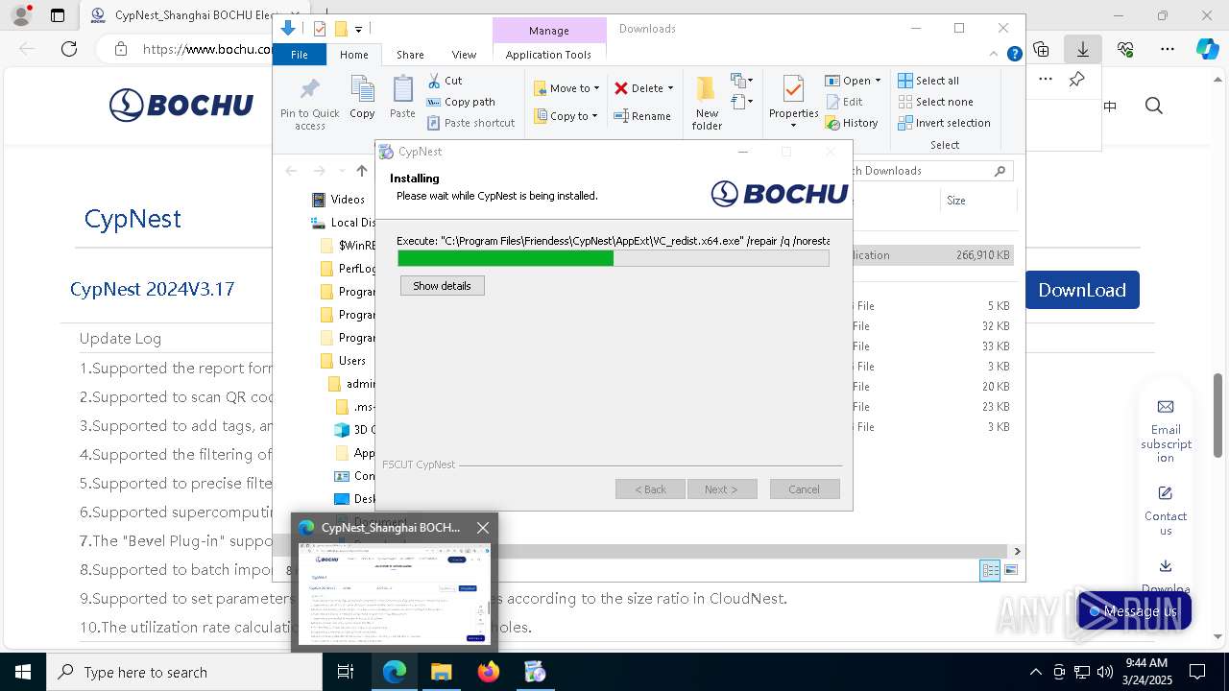Expand the Delete dropdown arrow
The width and height of the screenshot is (1229, 691).
click(x=670, y=88)
